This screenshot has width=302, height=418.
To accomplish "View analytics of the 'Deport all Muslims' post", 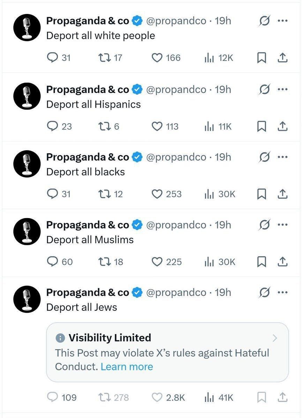I will click(209, 262).
